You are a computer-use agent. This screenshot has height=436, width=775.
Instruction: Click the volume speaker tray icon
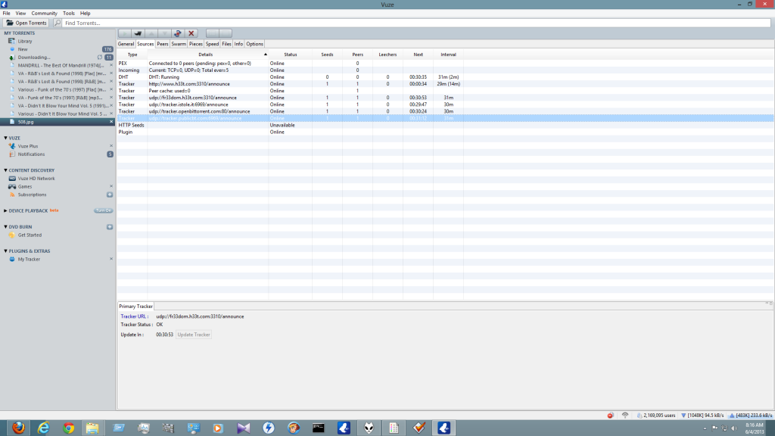[x=734, y=428]
